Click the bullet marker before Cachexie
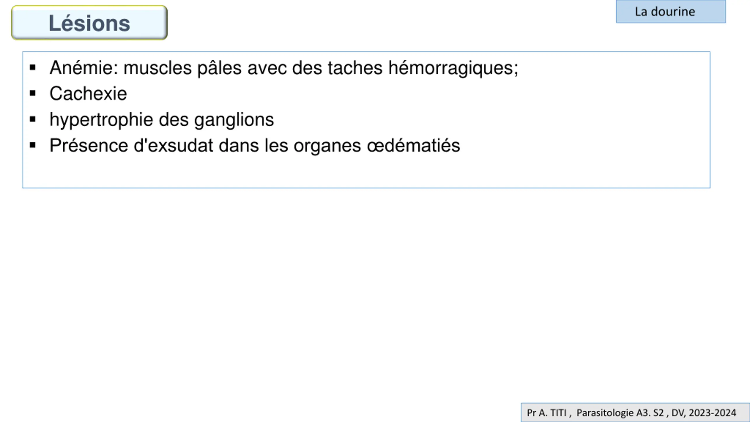Image resolution: width=750 pixels, height=422 pixels. coord(33,93)
